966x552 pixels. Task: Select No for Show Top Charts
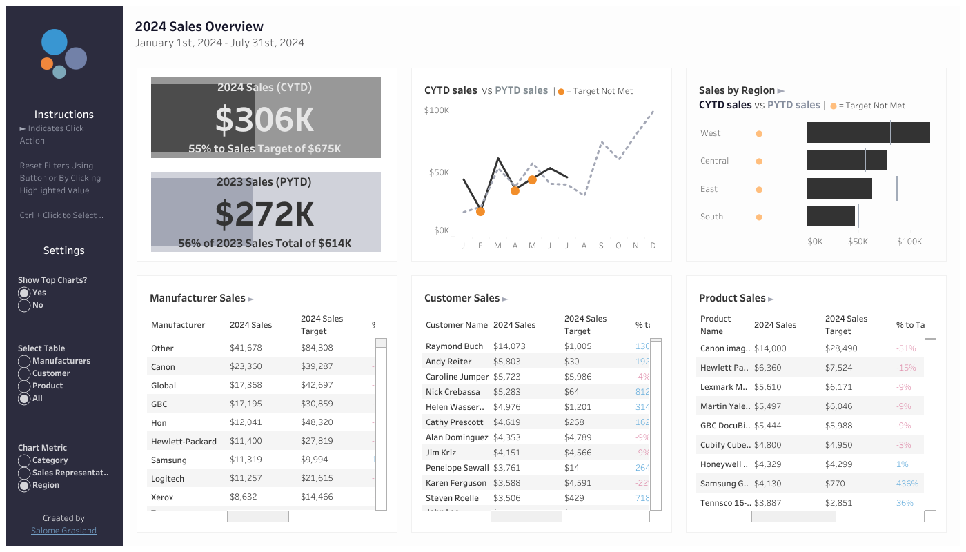pyautogui.click(x=24, y=305)
